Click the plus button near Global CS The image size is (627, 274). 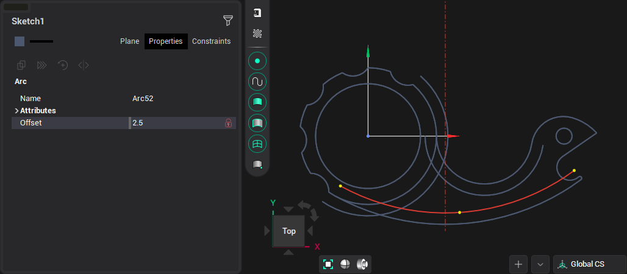(518, 264)
